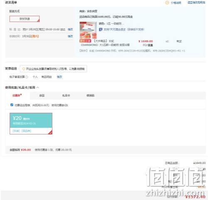This screenshot has height=200, width=208.
Task: Toggle the 优惠组合推荐 checkbox
Action: [x=12, y=105]
